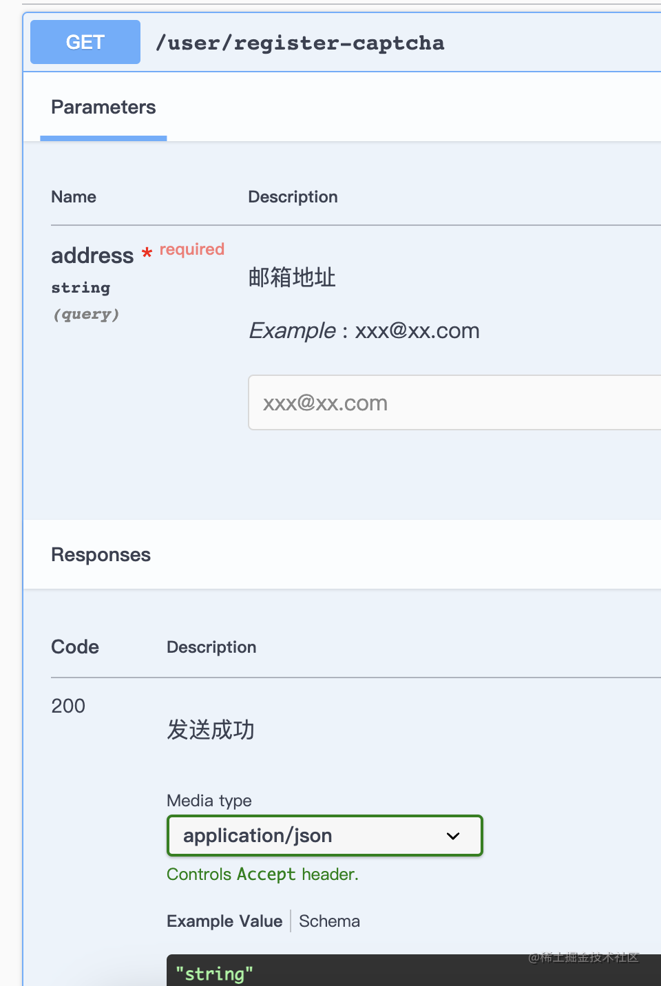This screenshot has width=661, height=986.
Task: Click the media type dropdown chevron arrow
Action: click(452, 836)
